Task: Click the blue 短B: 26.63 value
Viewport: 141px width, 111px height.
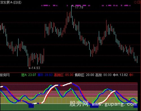Action: pyautogui.click(x=45, y=75)
